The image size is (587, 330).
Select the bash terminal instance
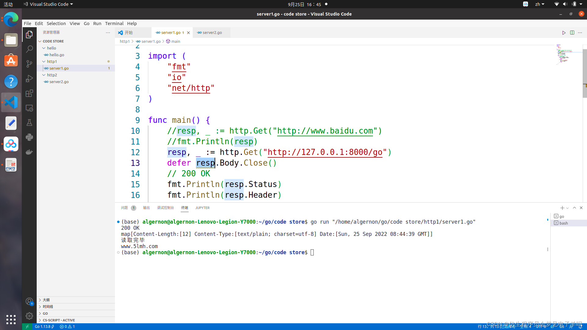[x=563, y=223]
